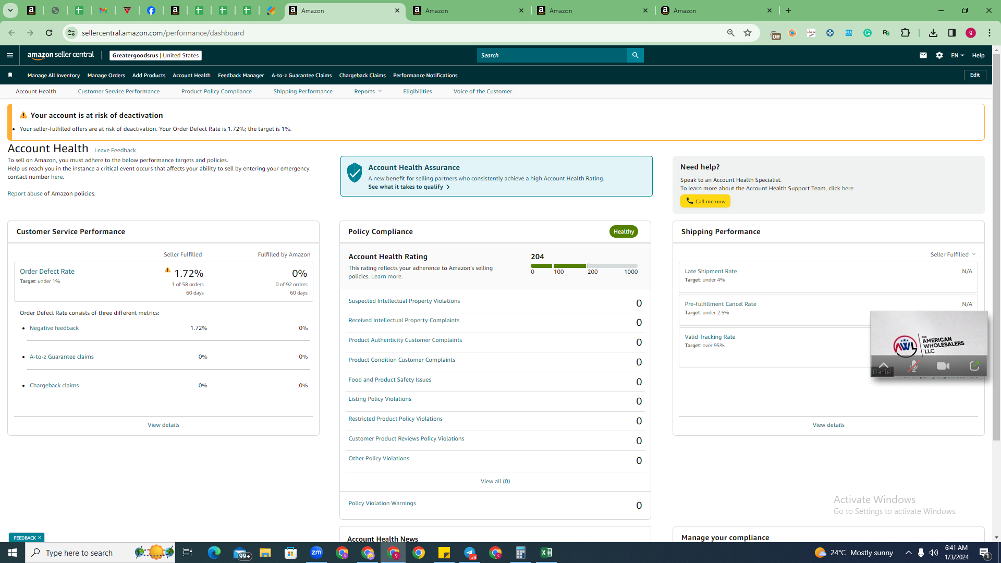Click the phone icon Call me now button
The width and height of the screenshot is (1001, 563).
coord(705,201)
